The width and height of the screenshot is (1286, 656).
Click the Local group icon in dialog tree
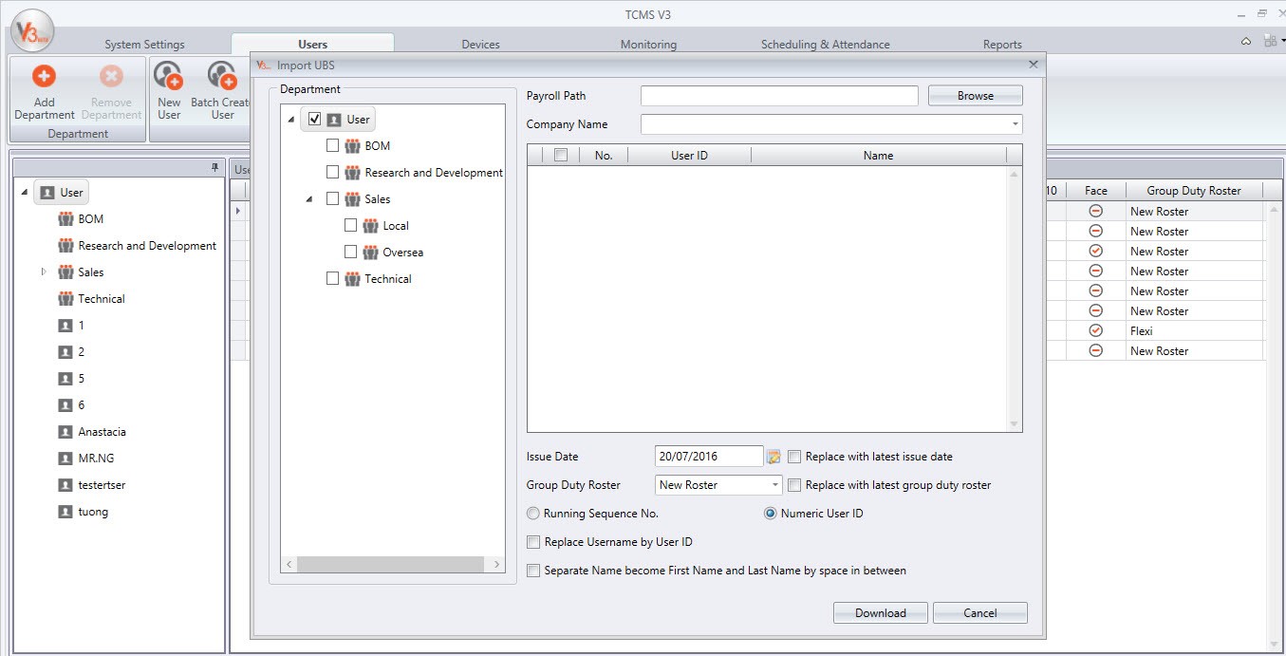click(370, 226)
